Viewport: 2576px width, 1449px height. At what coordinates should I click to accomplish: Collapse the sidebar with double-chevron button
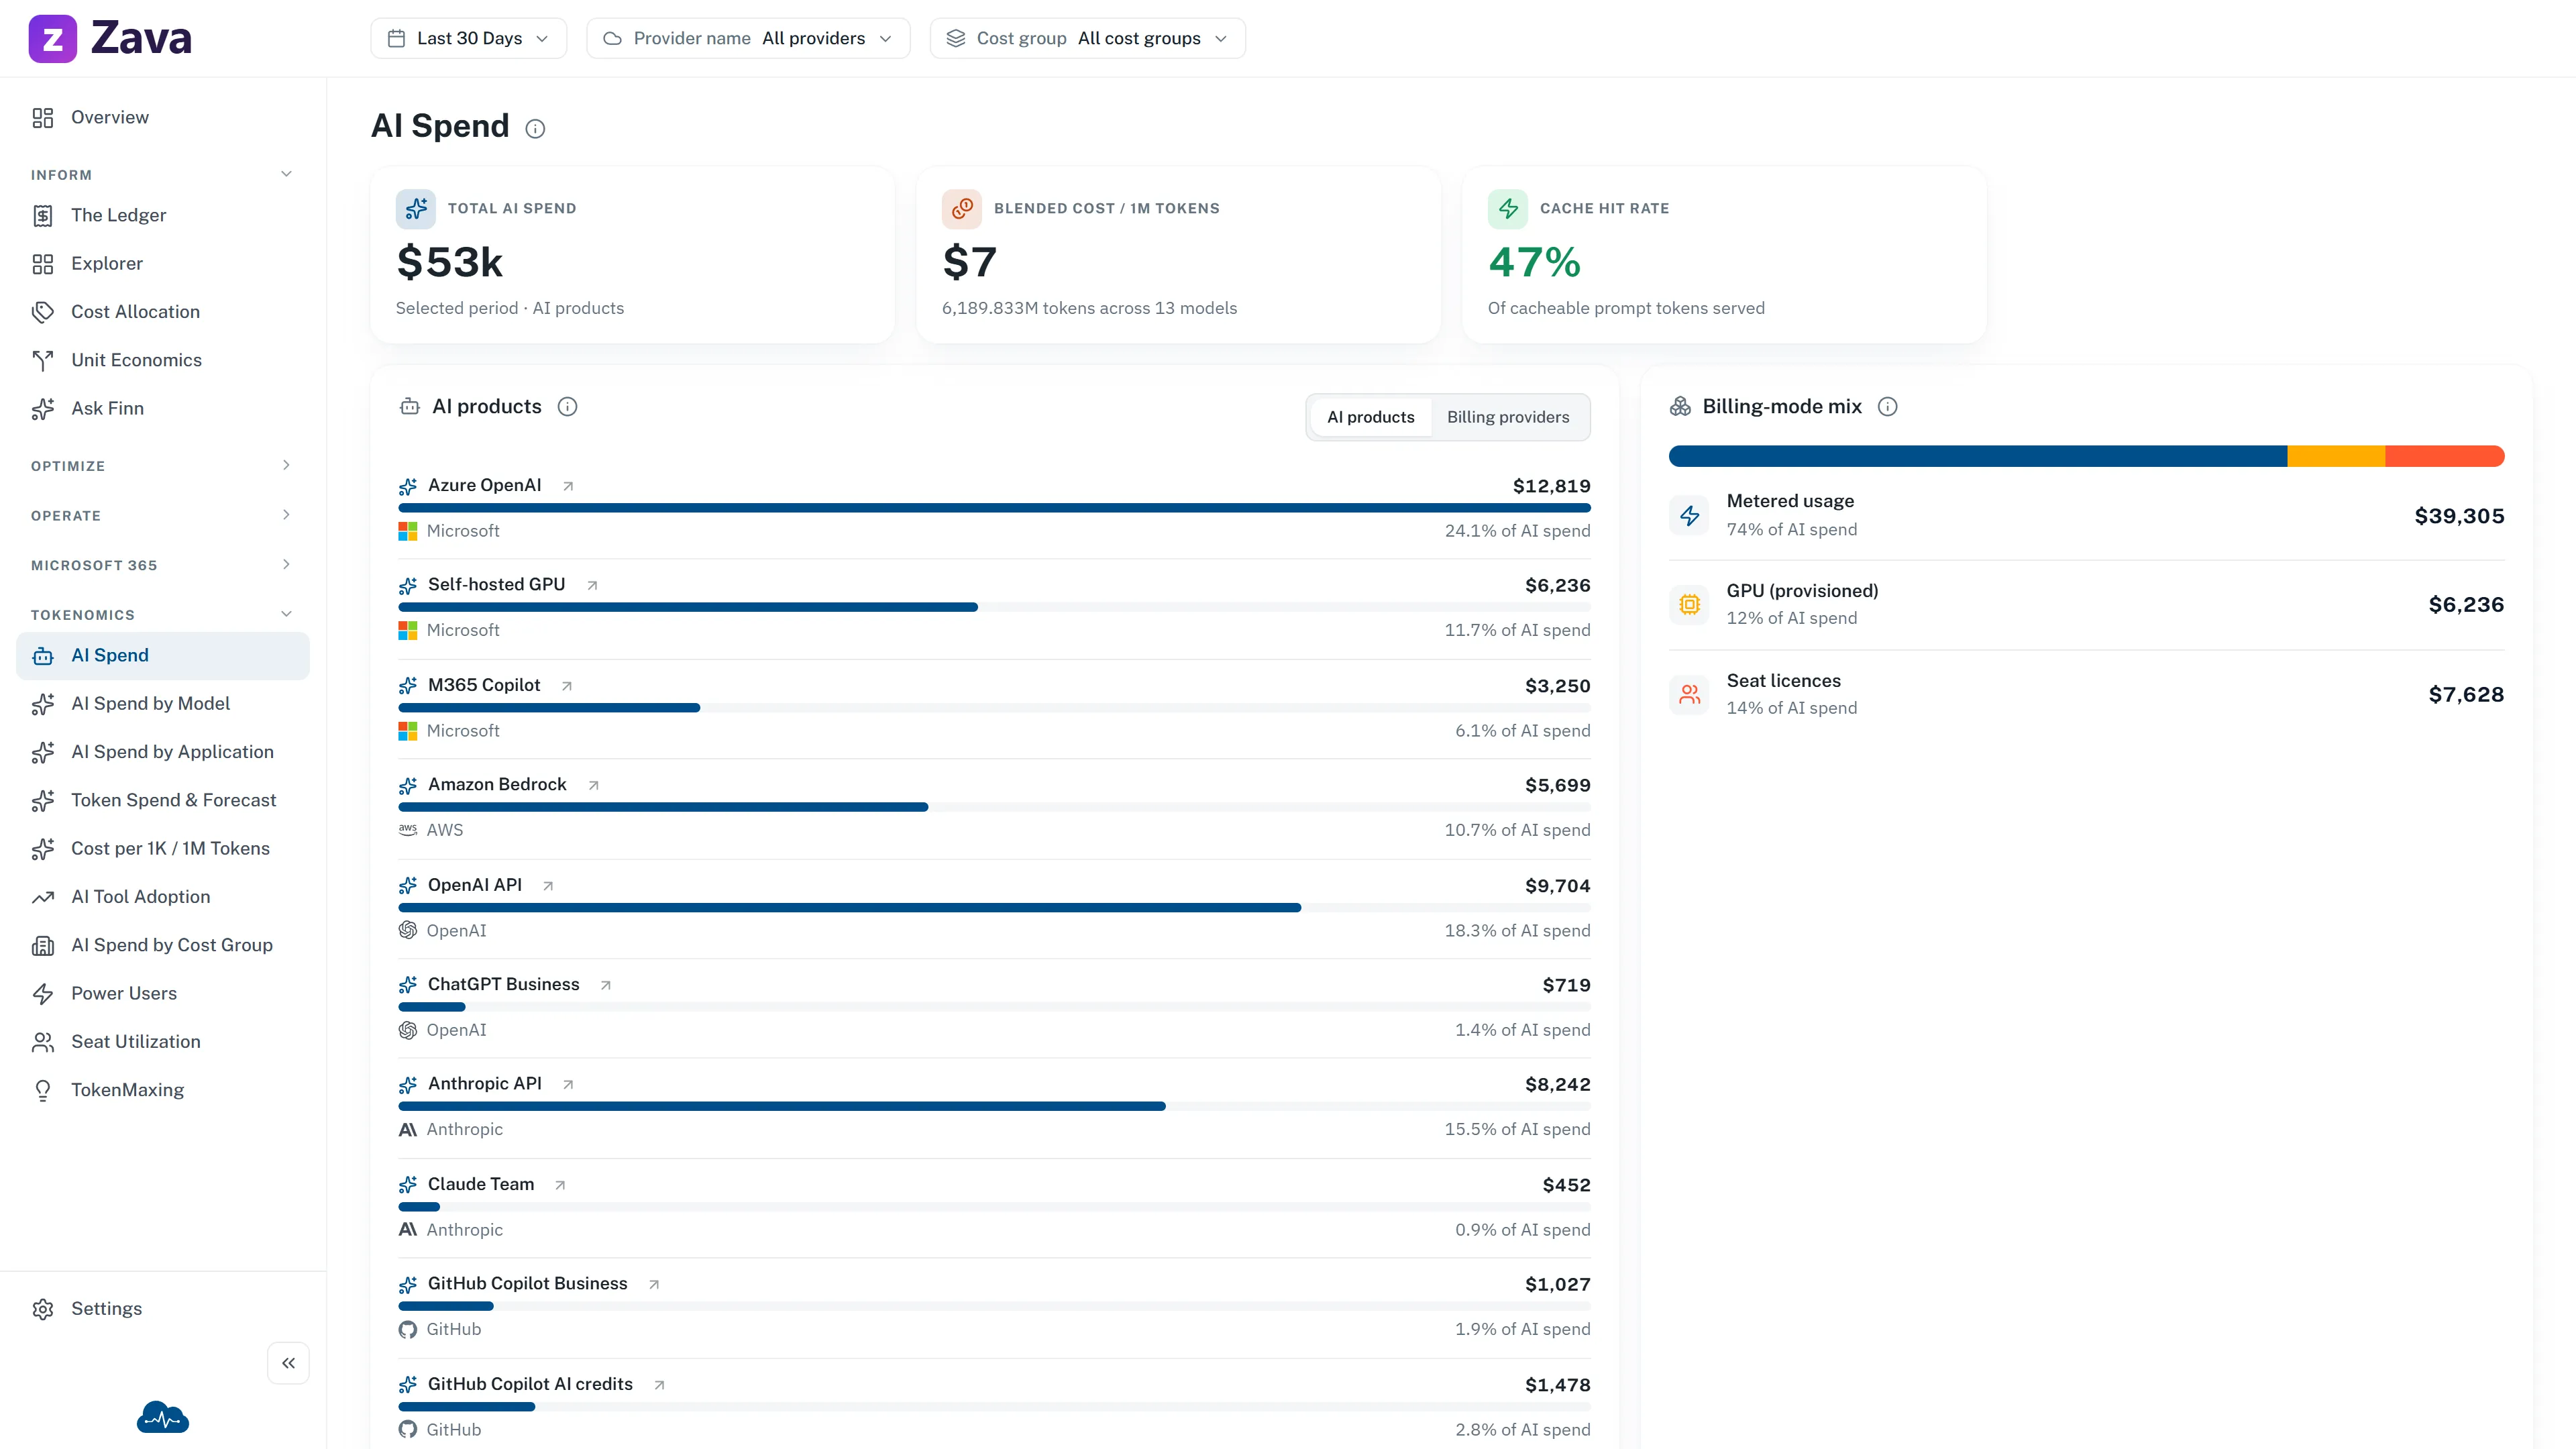tap(288, 1363)
